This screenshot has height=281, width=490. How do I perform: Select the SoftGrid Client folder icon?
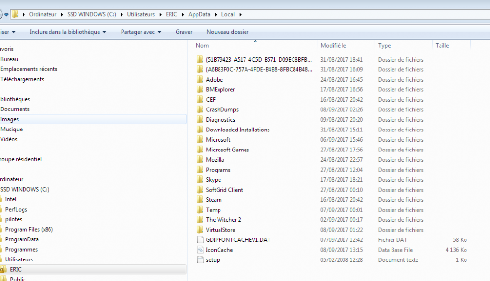pyautogui.click(x=200, y=190)
